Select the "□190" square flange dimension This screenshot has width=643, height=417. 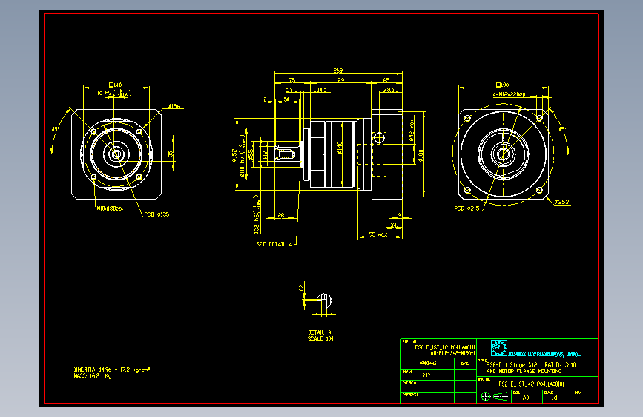pos(503,85)
